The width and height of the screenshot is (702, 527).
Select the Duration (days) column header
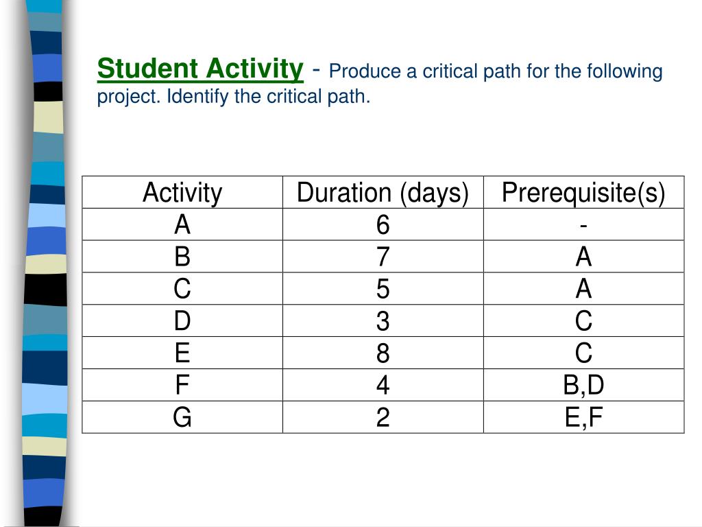tap(383, 192)
